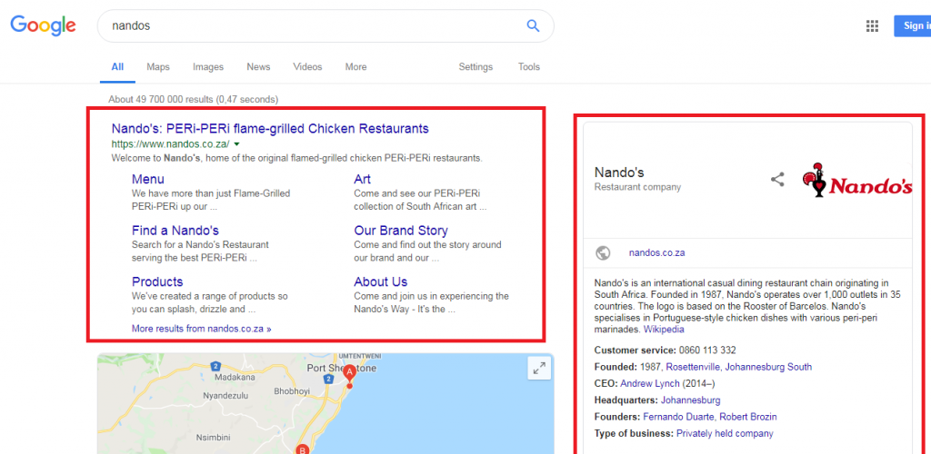The image size is (931, 454).
Task: Click the globe icon beside nandos.co.za
Action: (603, 253)
